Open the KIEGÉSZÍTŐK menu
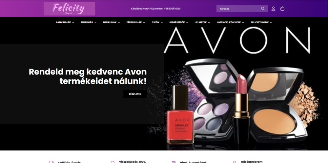Screen dimensions: 328x163 [x=179, y=22]
